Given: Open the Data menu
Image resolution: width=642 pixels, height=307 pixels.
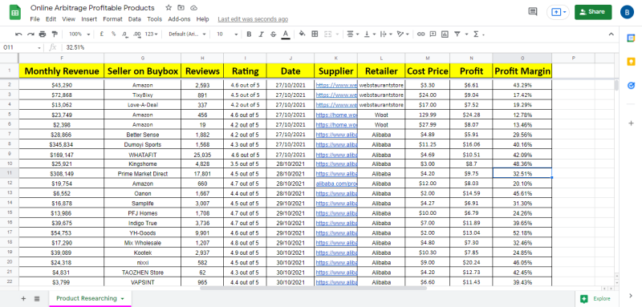Looking at the screenshot, I should [x=134, y=19].
